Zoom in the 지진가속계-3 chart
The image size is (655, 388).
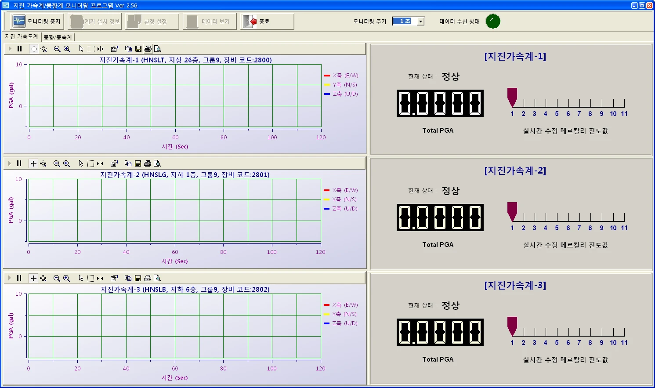pos(66,278)
